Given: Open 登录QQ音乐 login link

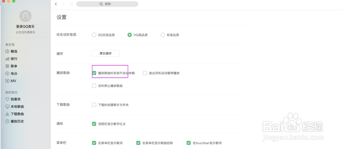Looking at the screenshot, I should [x=25, y=27].
